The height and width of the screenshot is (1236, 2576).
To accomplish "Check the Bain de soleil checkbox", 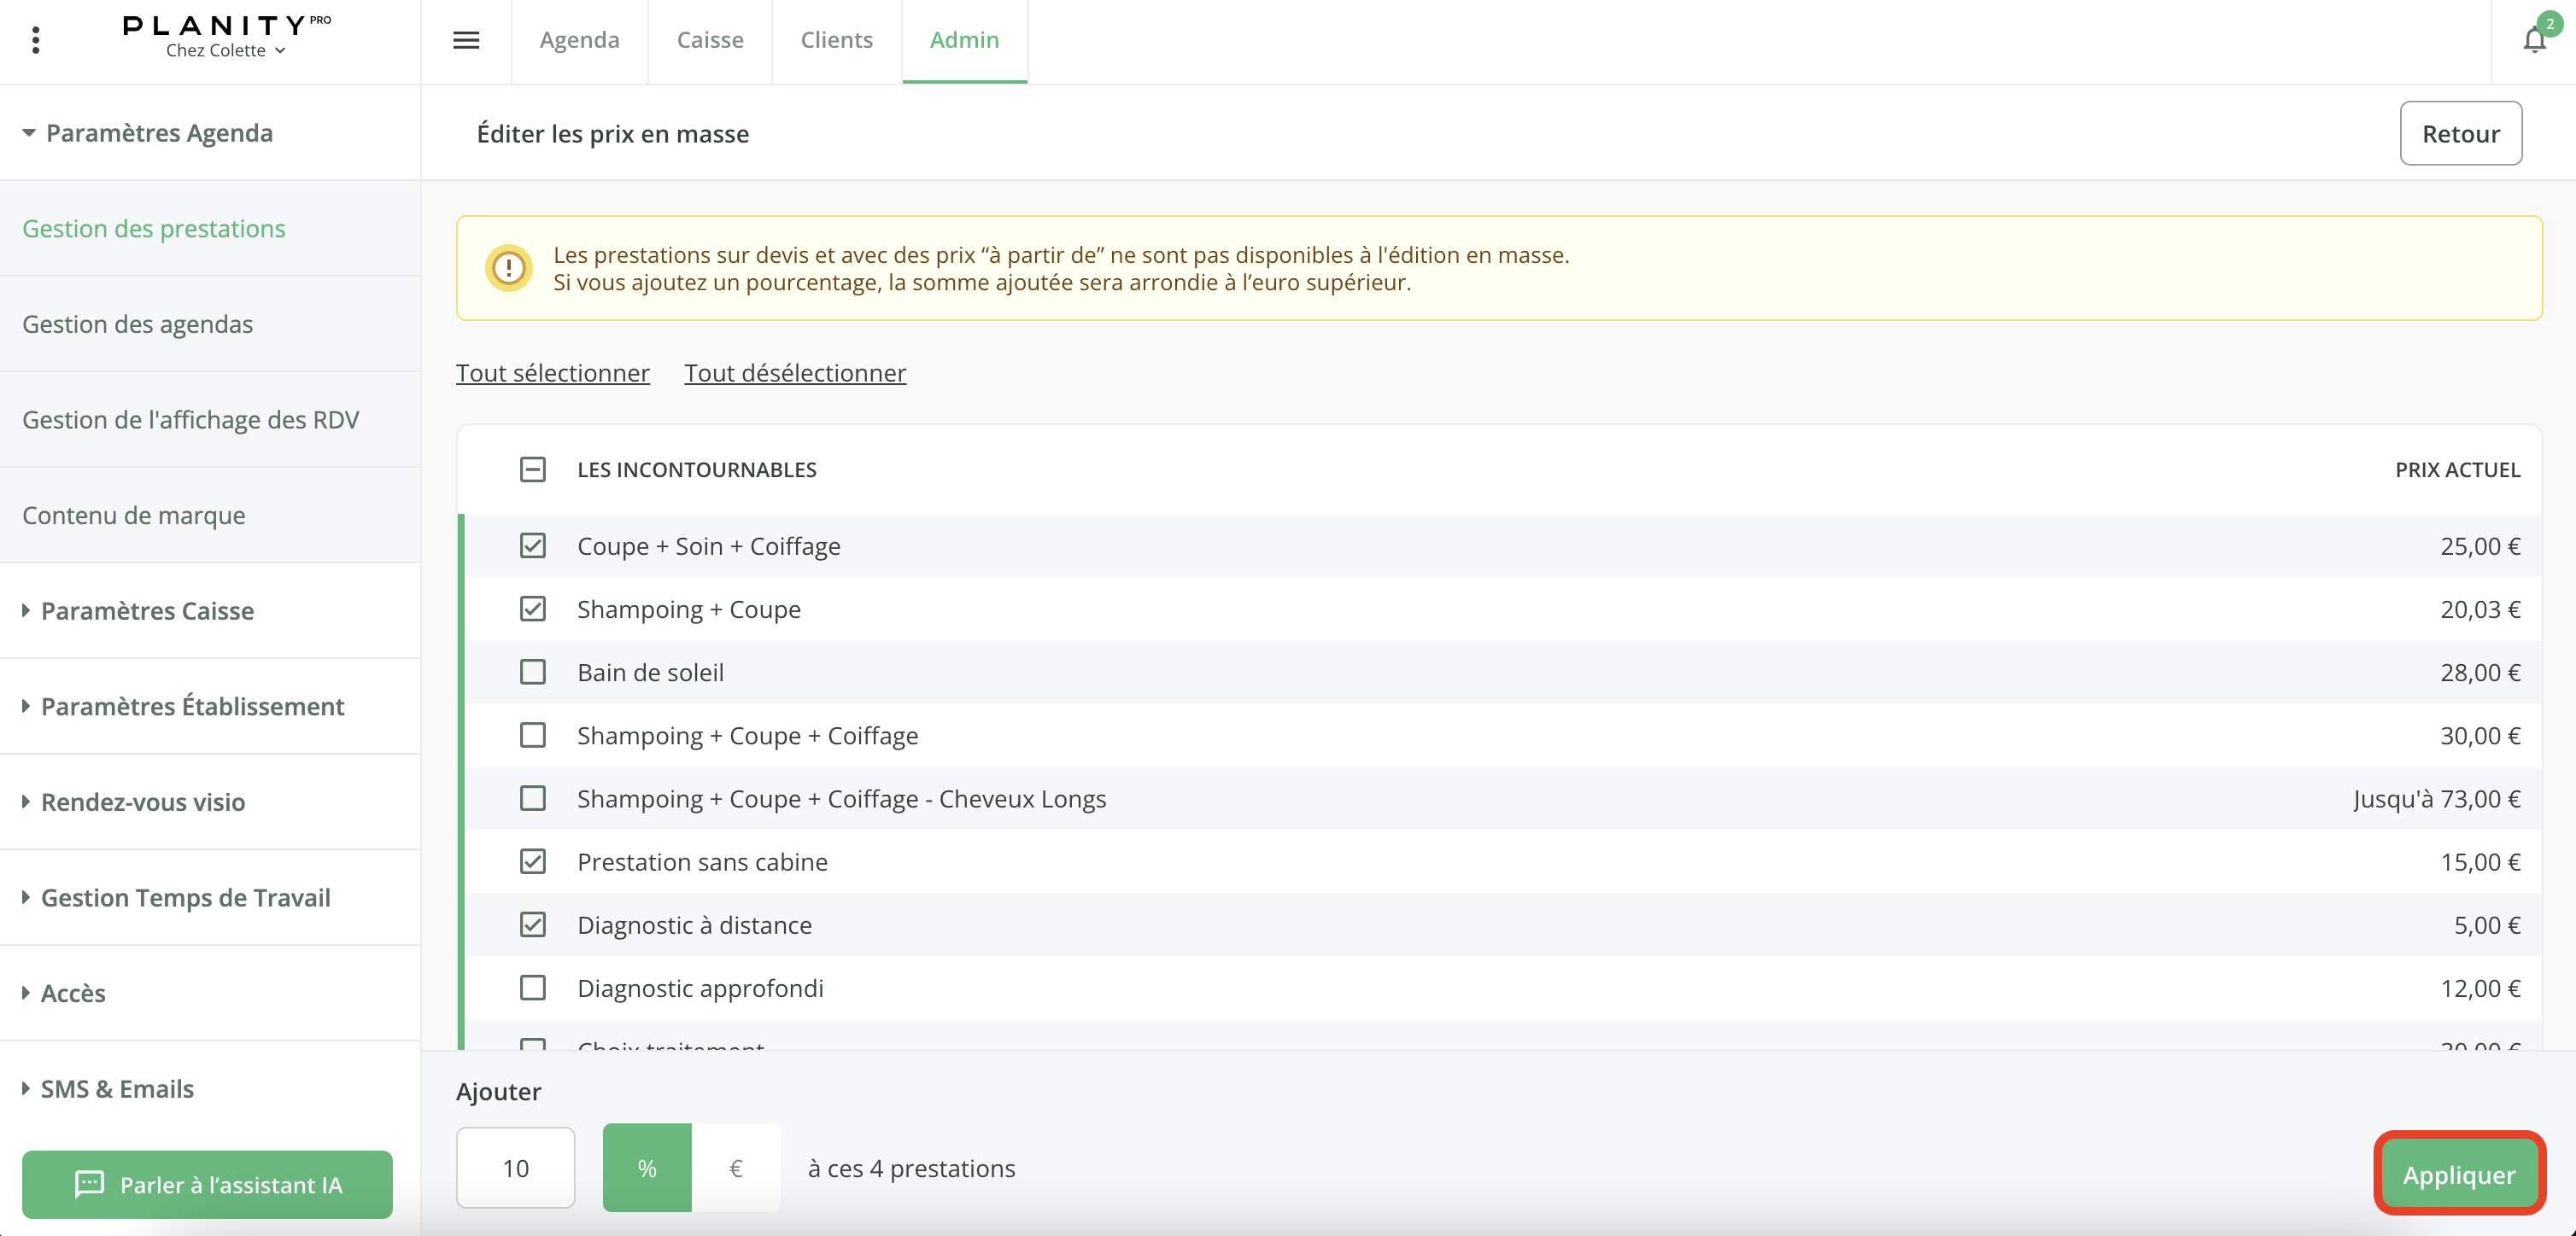I will pos(533,673).
